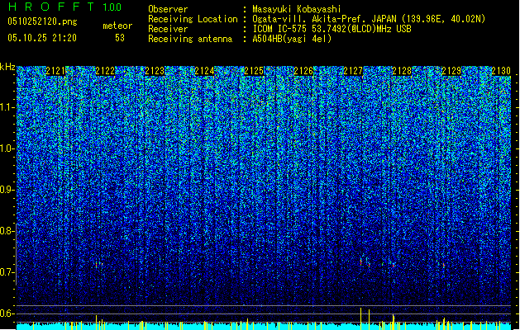Click the 'Observer' label
Screen dimensions: 520x330
tap(168, 9)
